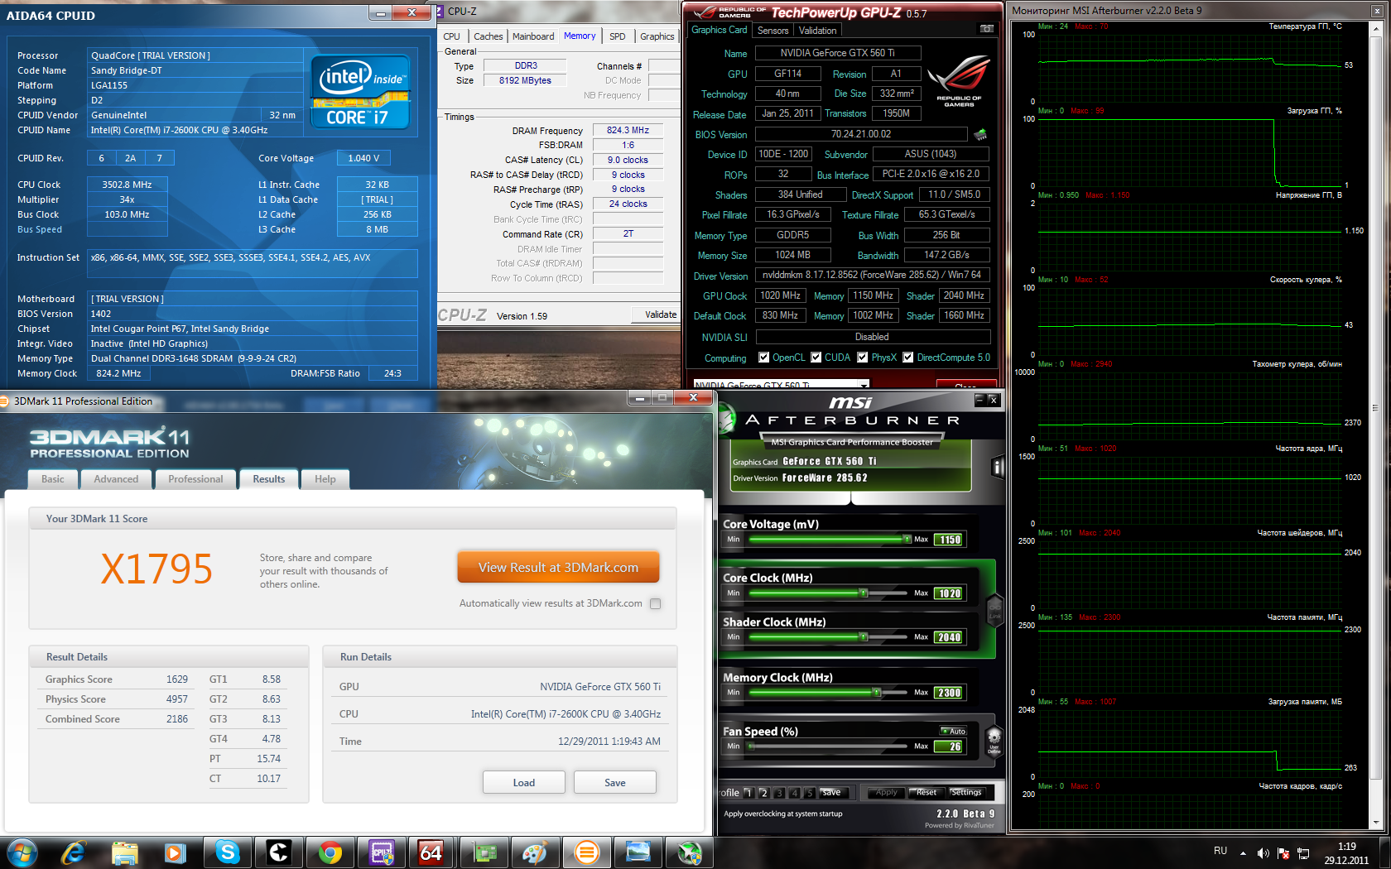Click Memory Clock slider handle in Afterburner
1391x869 pixels.
point(876,693)
